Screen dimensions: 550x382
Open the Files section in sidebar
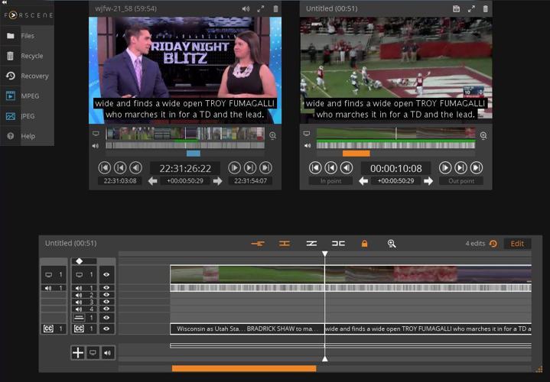[27, 36]
